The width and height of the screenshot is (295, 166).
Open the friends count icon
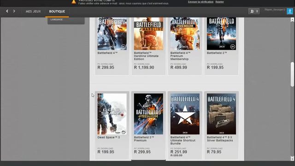[254, 11]
